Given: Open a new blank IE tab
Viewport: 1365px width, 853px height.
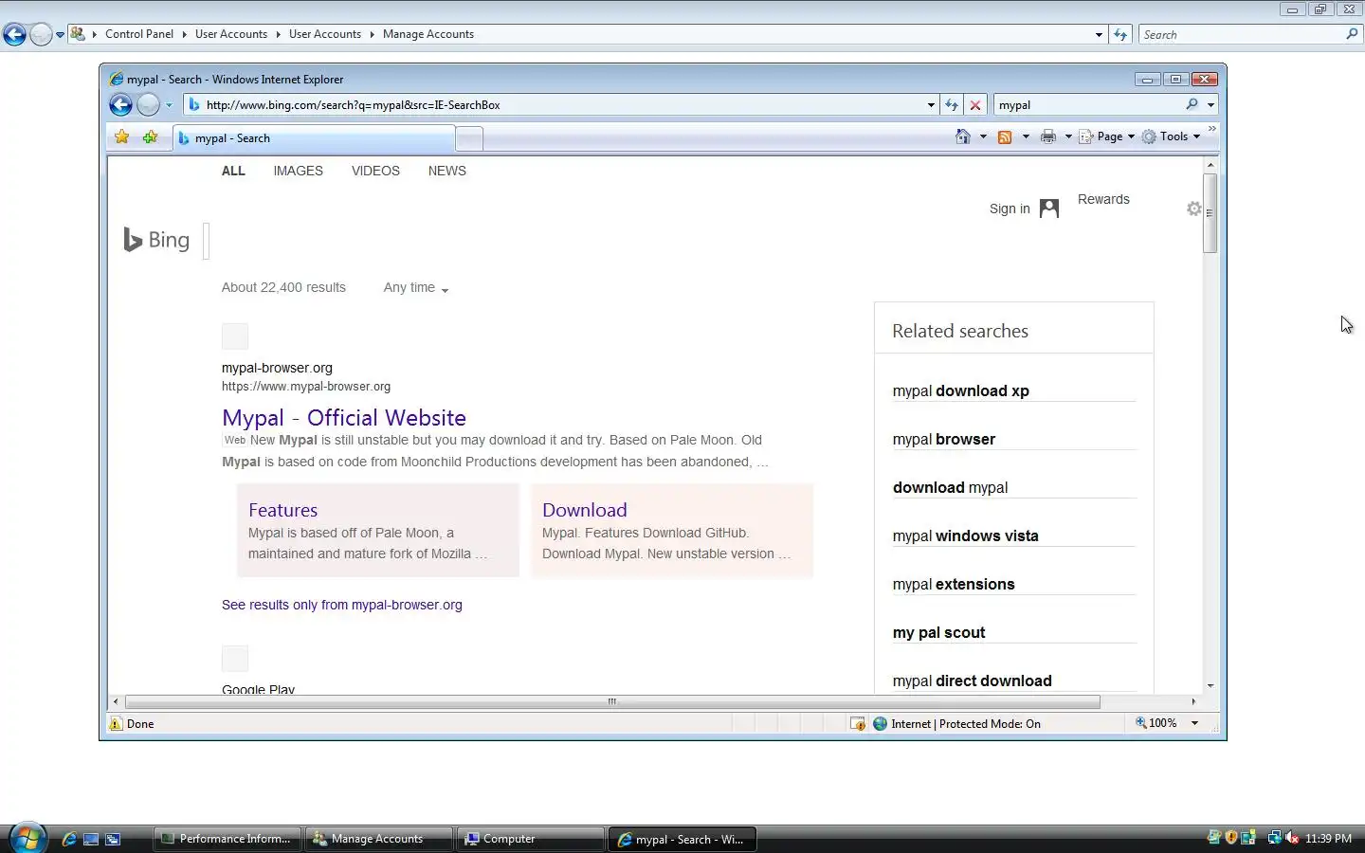Looking at the screenshot, I should pos(469,139).
